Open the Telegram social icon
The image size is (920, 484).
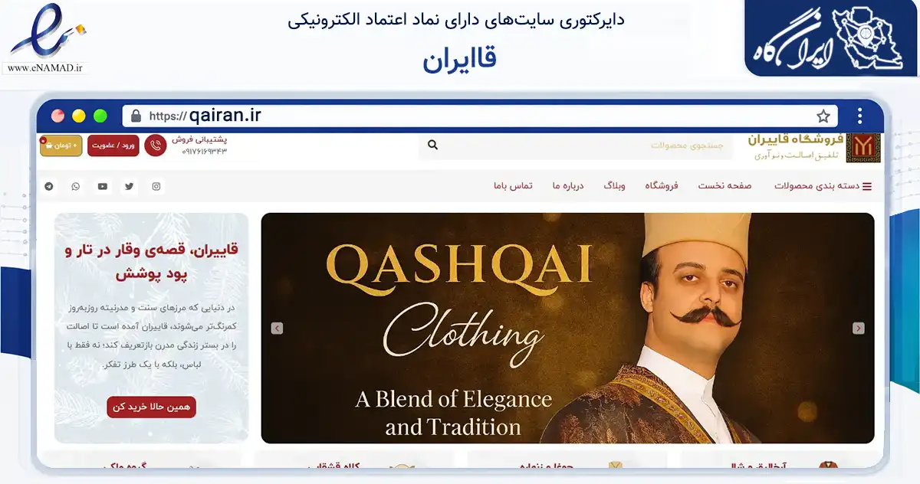[x=50, y=186]
